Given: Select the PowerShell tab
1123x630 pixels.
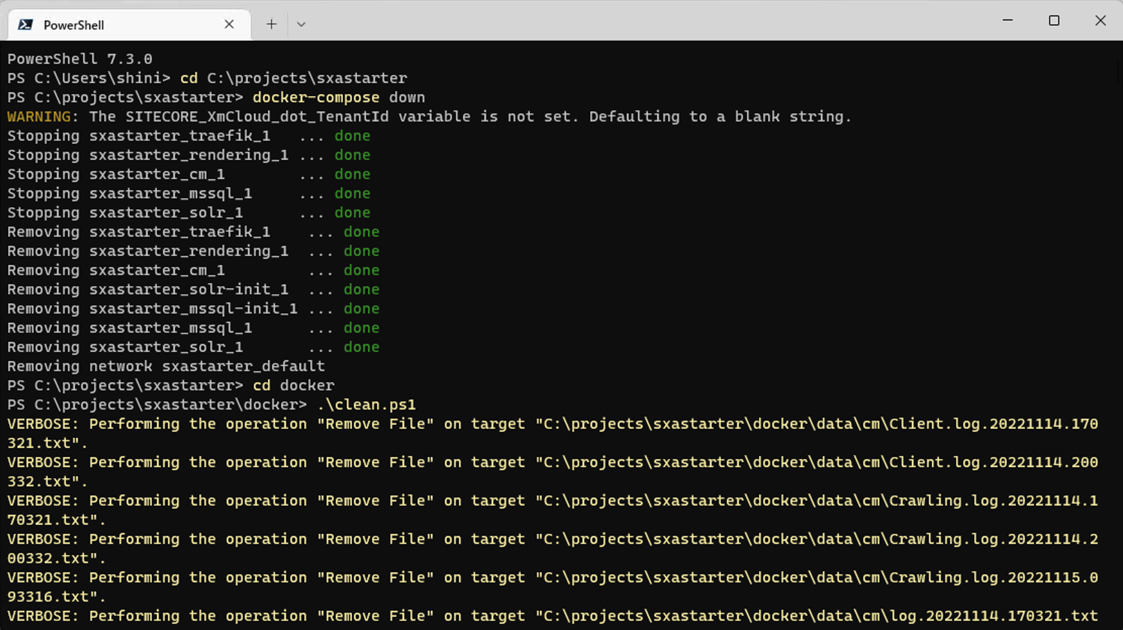Looking at the screenshot, I should [x=129, y=25].
